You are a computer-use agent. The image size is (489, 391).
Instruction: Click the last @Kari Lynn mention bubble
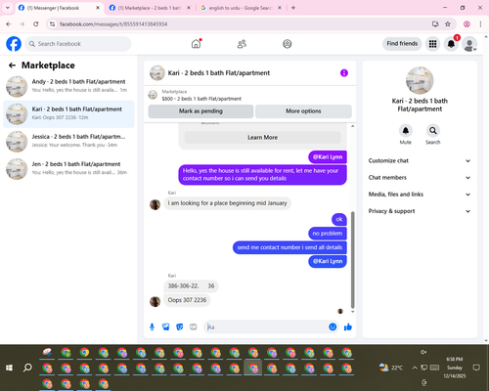(x=328, y=261)
